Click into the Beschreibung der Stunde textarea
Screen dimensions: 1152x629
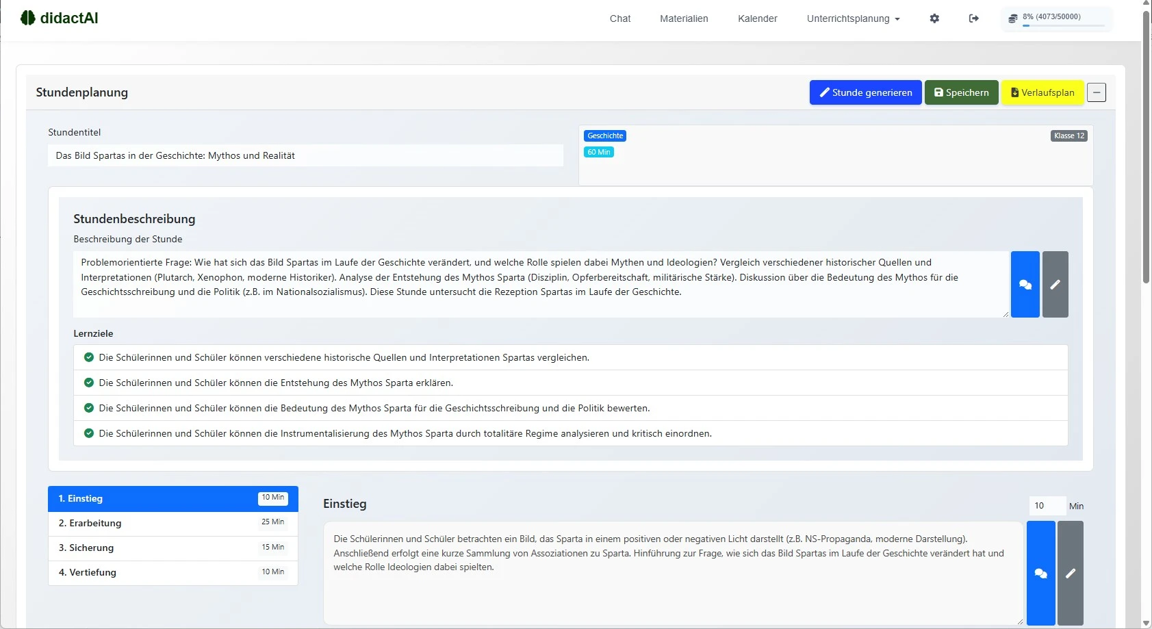click(x=541, y=284)
